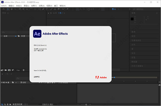The image size is (161, 106).
Task: Open the 效果(T) menu
Action: [34, 6]
